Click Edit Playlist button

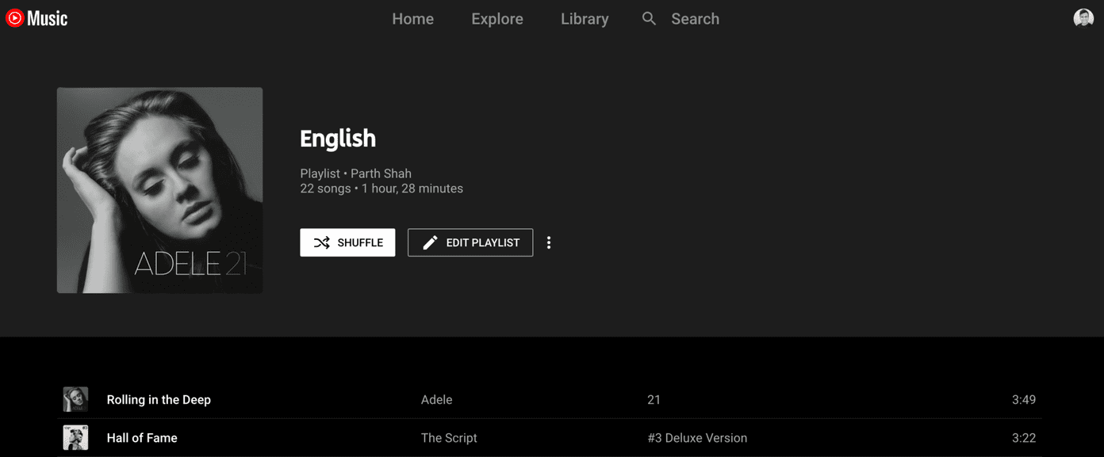pos(470,242)
